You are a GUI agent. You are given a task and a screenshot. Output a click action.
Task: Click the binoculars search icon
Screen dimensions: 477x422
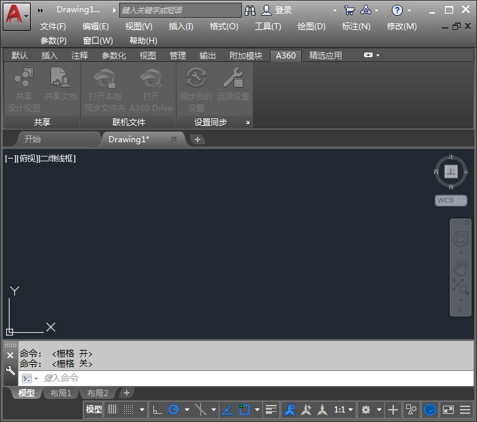250,10
